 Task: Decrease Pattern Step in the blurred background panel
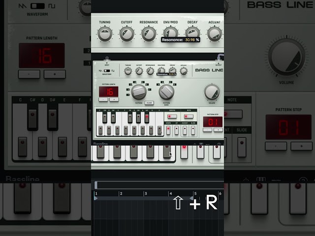[x=276, y=146]
